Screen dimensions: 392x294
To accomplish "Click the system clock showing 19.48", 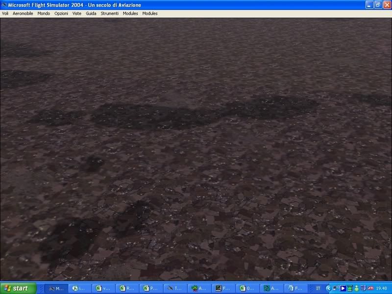I will coord(382,289).
